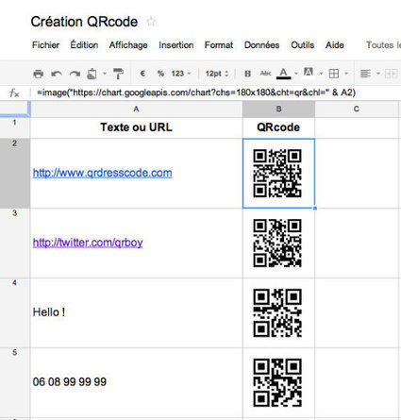Image resolution: width=401 pixels, height=420 pixels.
Task: Click the text color A icon
Action: click(283, 74)
